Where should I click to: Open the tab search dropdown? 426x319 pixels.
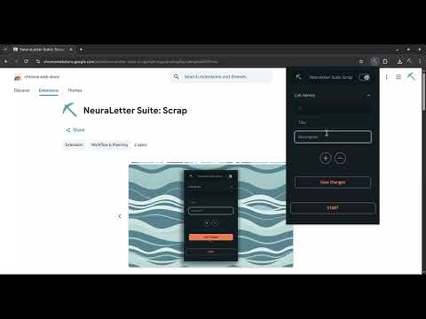pyautogui.click(x=5, y=50)
